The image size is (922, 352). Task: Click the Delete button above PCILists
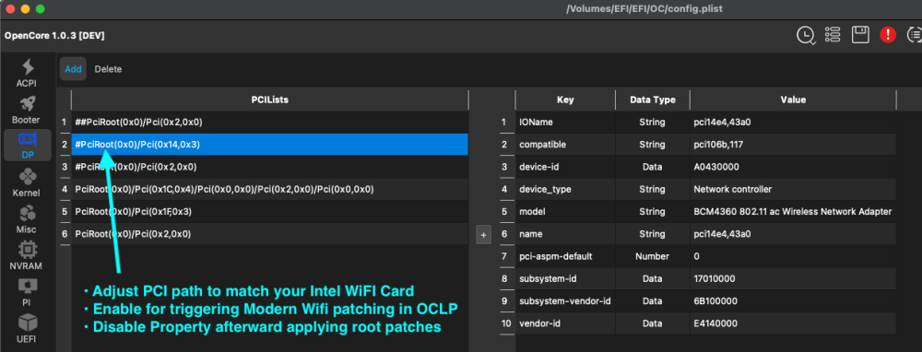[108, 69]
